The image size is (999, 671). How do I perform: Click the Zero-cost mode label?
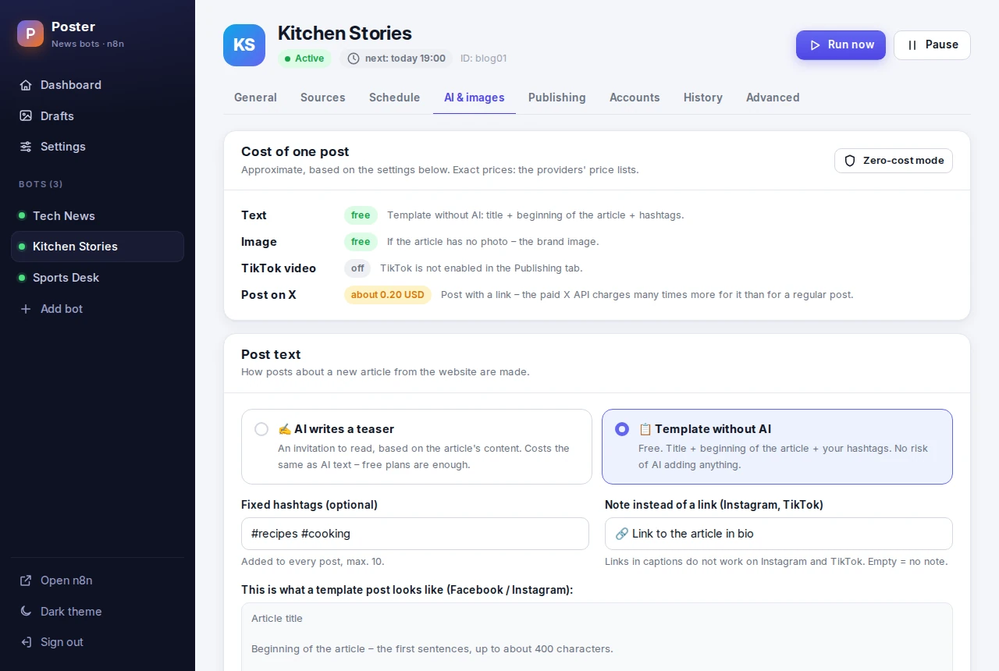[904, 161]
